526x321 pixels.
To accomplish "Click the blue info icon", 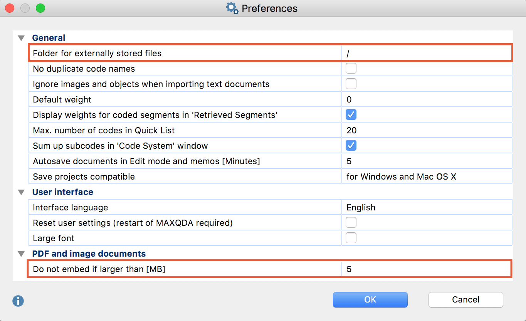I will pos(18,301).
